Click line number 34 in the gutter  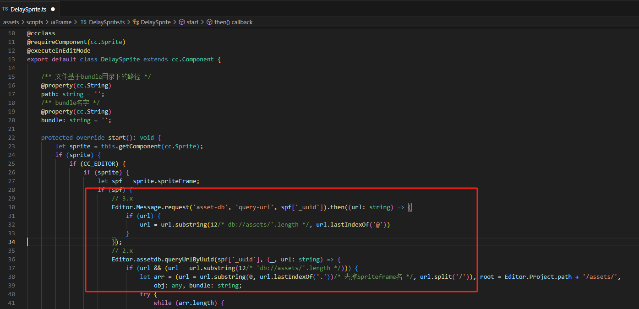tap(11, 242)
